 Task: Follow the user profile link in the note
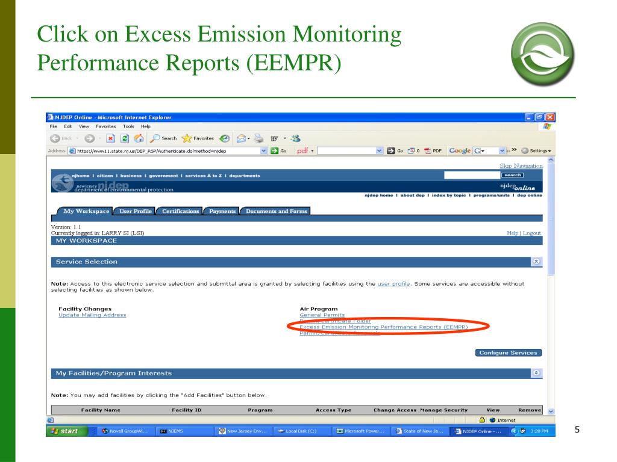click(393, 284)
